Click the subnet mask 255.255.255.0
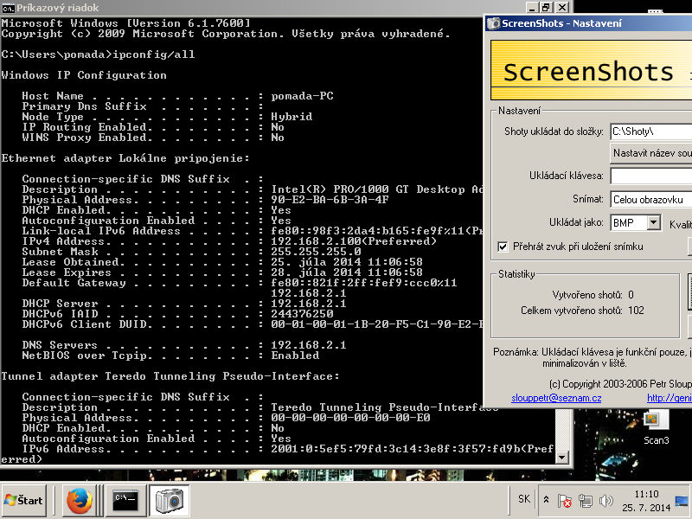The height and width of the screenshot is (519, 692). pos(316,252)
